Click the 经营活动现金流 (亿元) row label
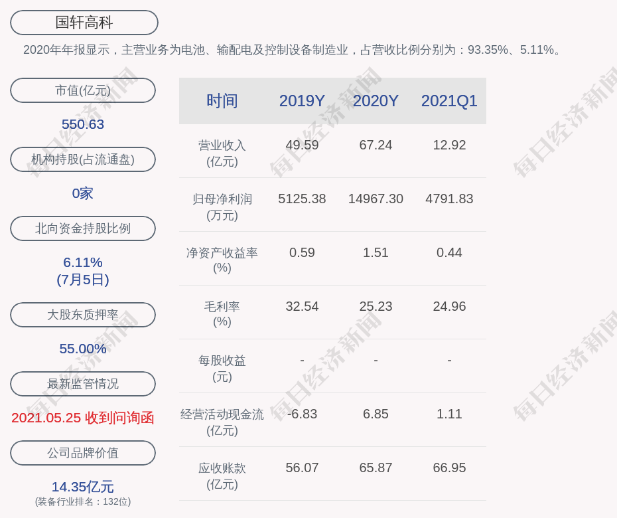This screenshot has height=518, width=617. point(222,422)
